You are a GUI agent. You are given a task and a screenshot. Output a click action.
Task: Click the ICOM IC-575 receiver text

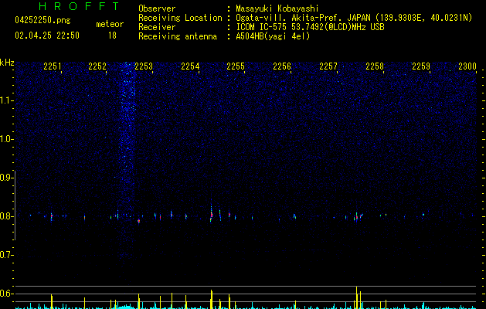[310, 27]
